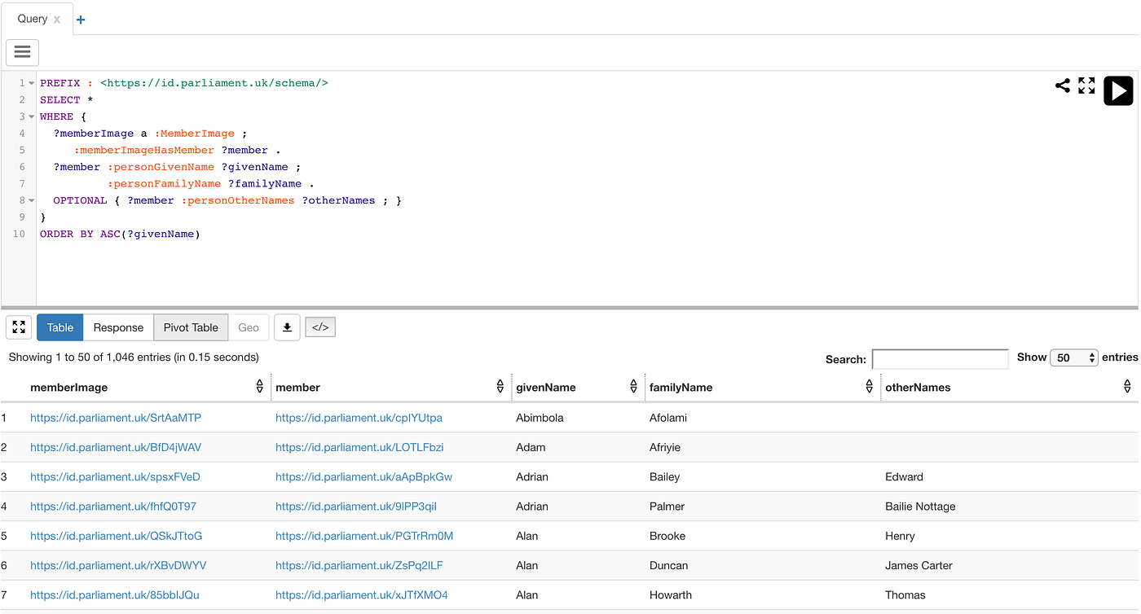Expand the query editor to fullscreen
The width and height of the screenshot is (1141, 614).
point(1087,85)
